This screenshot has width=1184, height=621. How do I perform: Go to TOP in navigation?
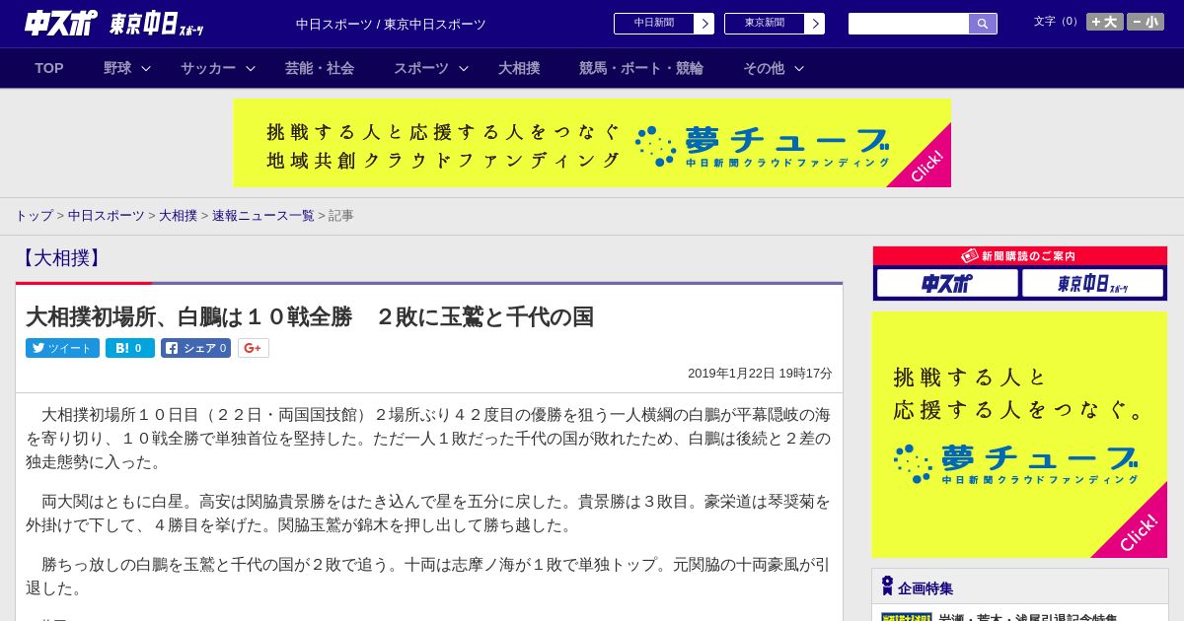coord(49,68)
